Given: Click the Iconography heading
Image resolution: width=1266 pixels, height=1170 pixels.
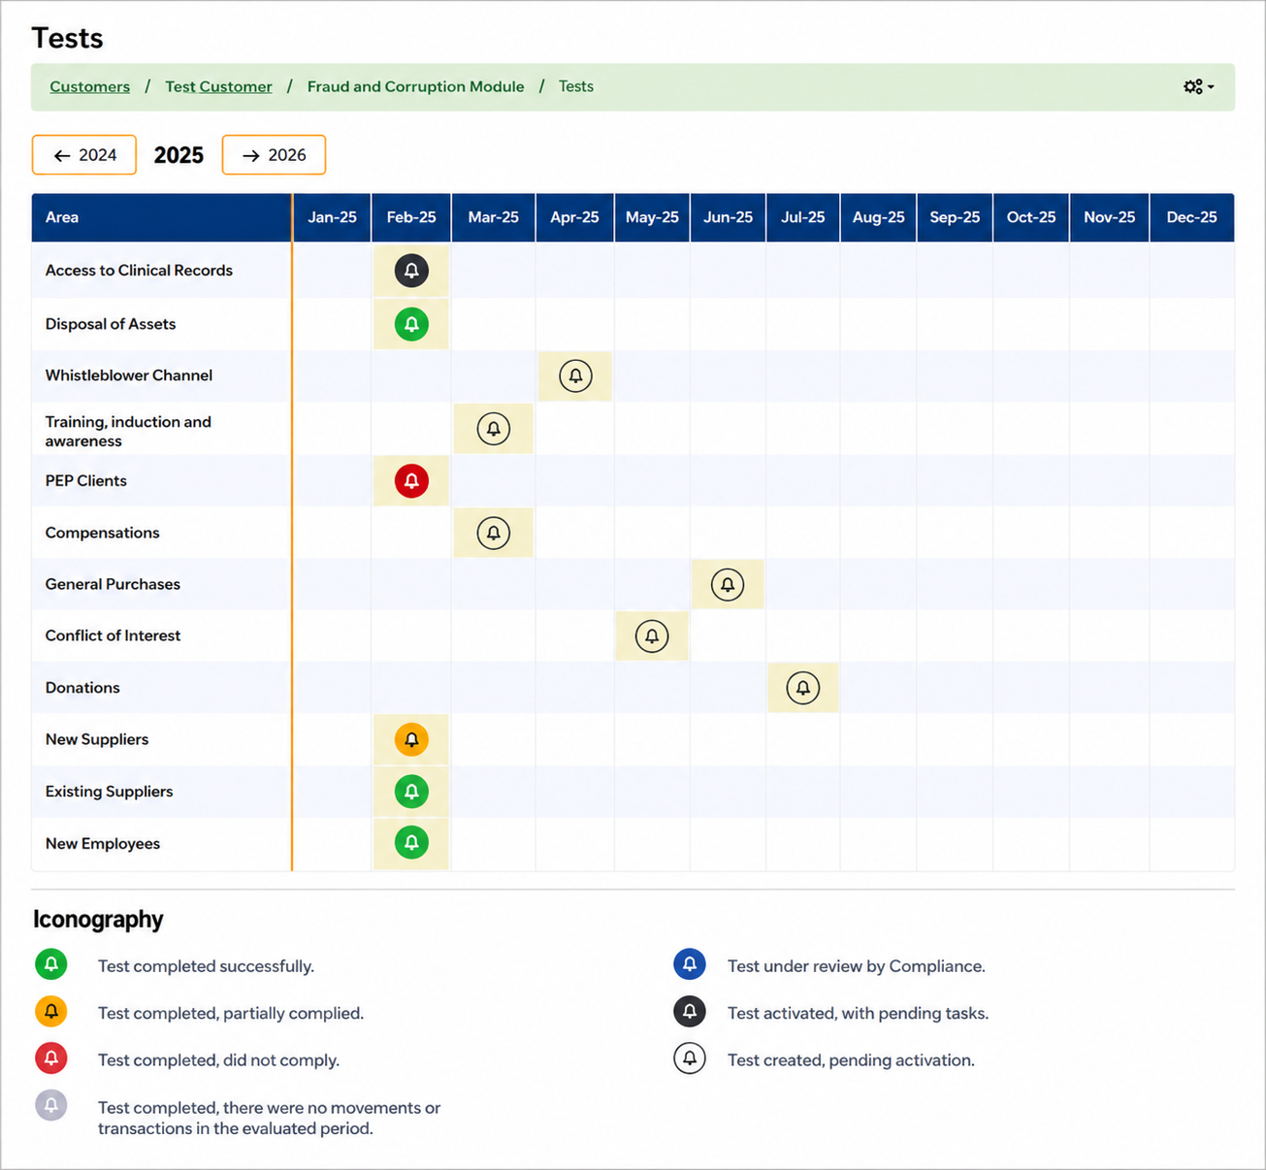Looking at the screenshot, I should click(x=98, y=920).
